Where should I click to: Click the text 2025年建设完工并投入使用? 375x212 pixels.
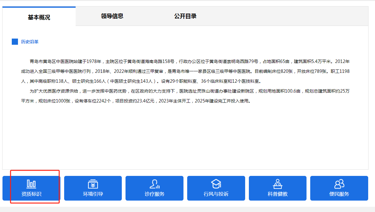[222, 101]
